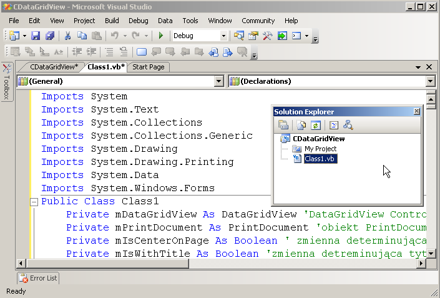The height and width of the screenshot is (298, 440).
Task: Open the Edit menu
Action: coord(34,21)
